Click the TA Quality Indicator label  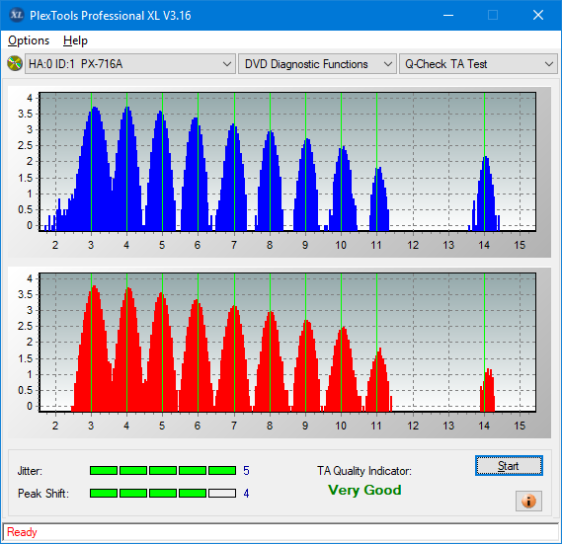click(364, 471)
